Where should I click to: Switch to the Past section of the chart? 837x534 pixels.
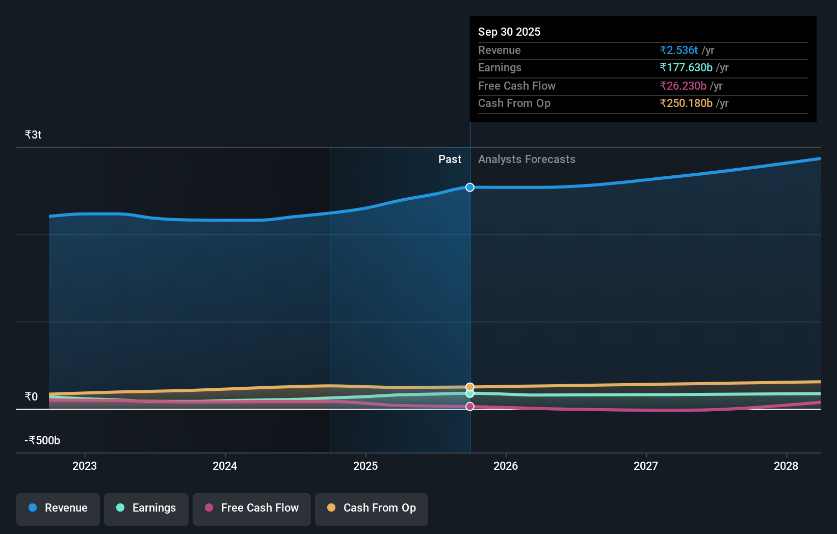[449, 159]
